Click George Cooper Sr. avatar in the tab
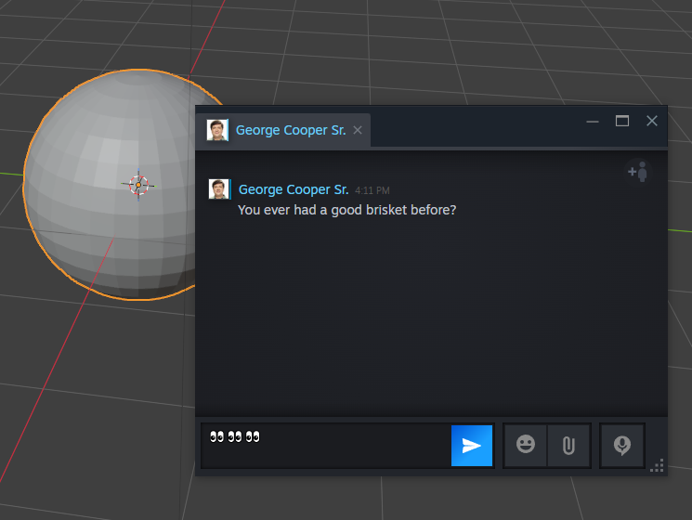The image size is (692, 520). coord(217,130)
